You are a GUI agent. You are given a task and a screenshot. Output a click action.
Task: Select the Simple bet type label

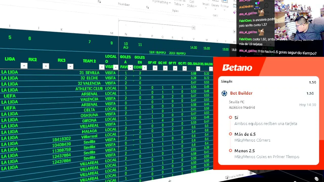tap(227, 81)
